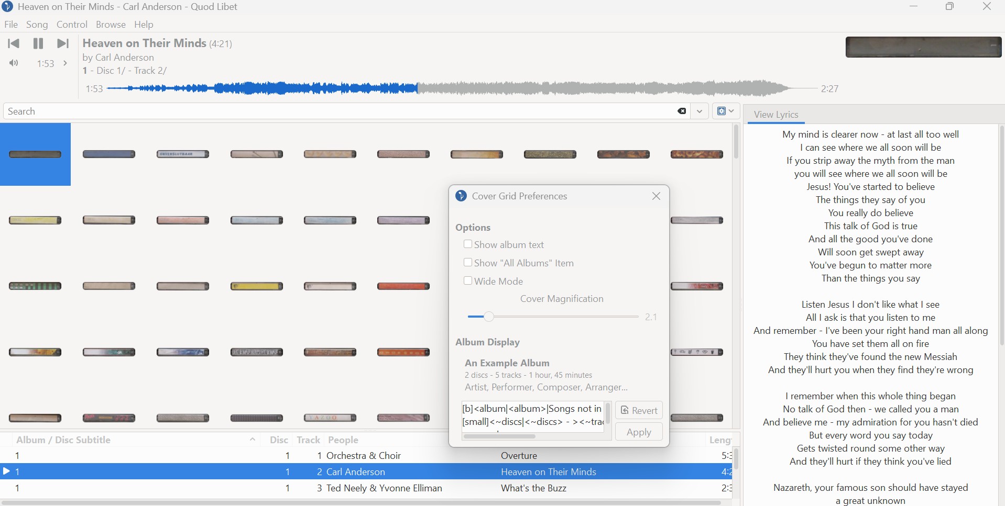The height and width of the screenshot is (506, 1005).
Task: Click the pattern box horizontal scrollbar
Action: pyautogui.click(x=499, y=436)
